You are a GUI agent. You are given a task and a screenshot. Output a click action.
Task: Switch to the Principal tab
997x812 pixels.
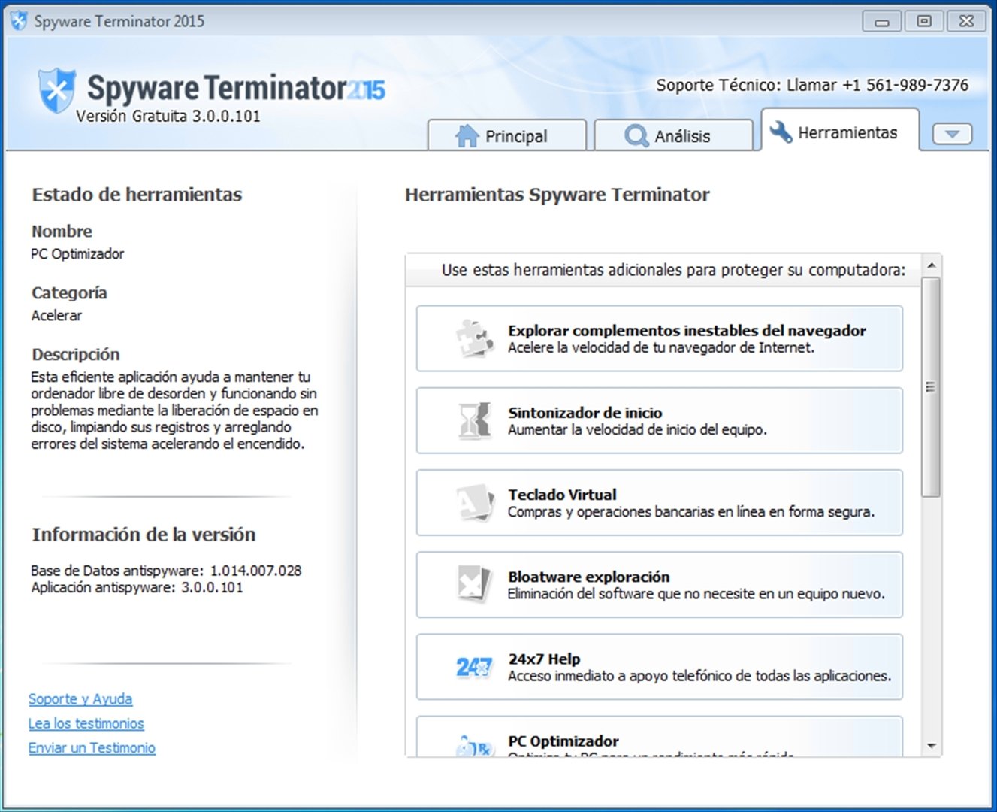(507, 135)
